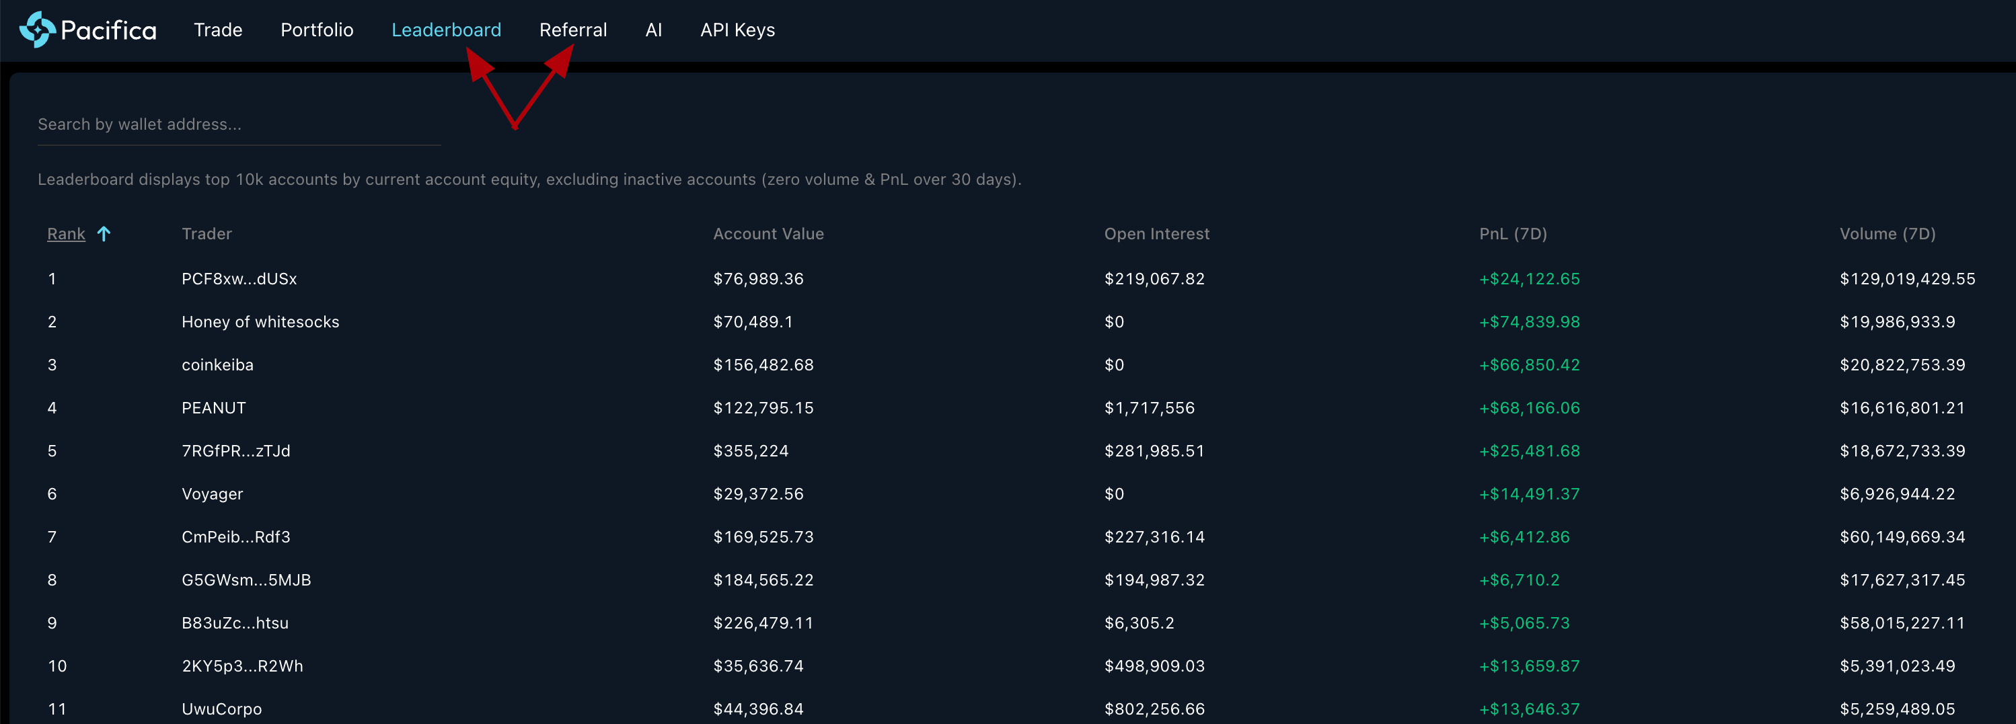
Task: Click wallet PCF8xw...dUSx at rank 1
Action: (239, 279)
